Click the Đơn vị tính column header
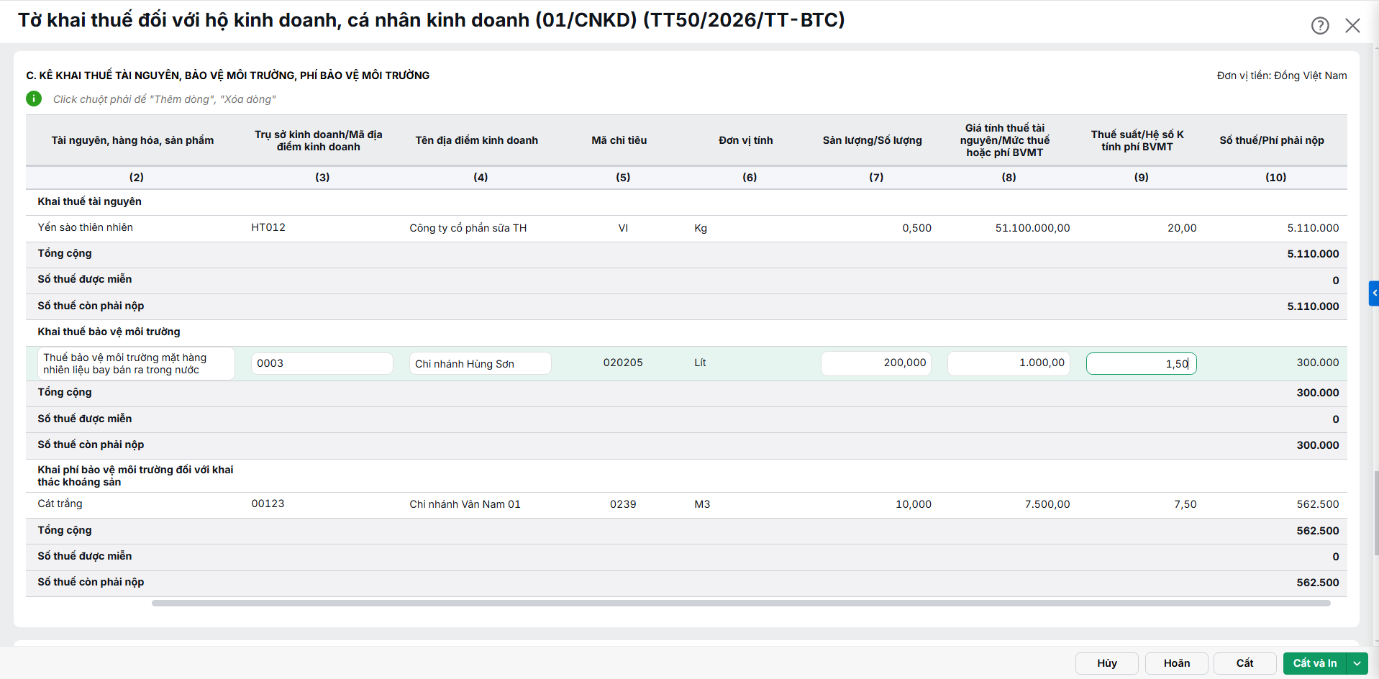The width and height of the screenshot is (1379, 679). click(746, 140)
